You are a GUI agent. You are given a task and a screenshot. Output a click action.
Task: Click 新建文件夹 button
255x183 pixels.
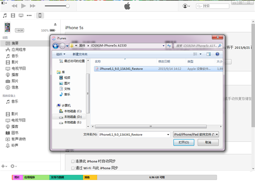tap(80, 54)
